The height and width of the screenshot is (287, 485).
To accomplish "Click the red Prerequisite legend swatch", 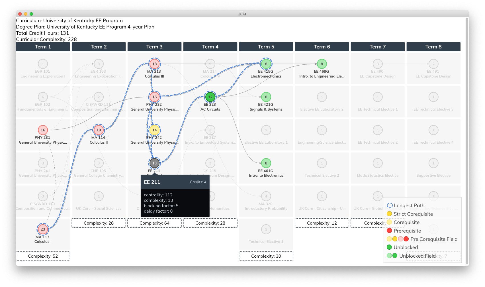I will pyautogui.click(x=389, y=231).
